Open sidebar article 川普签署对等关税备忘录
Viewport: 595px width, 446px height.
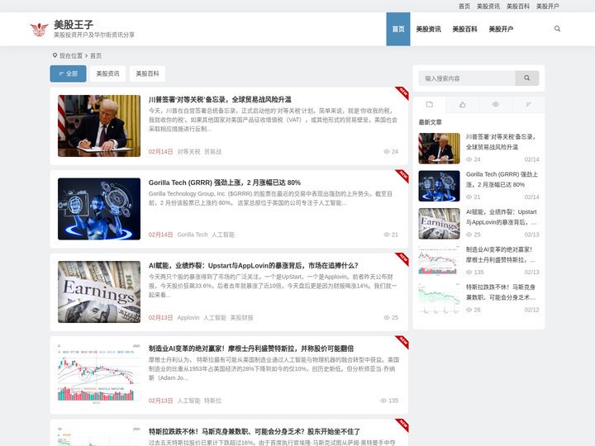click(x=501, y=142)
